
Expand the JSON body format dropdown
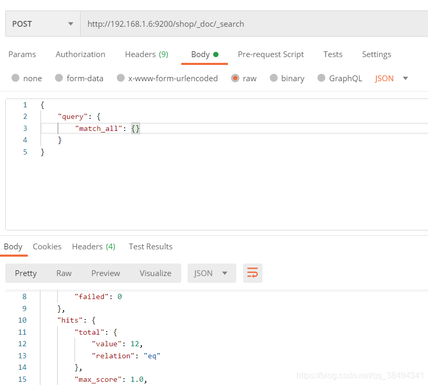pos(391,78)
